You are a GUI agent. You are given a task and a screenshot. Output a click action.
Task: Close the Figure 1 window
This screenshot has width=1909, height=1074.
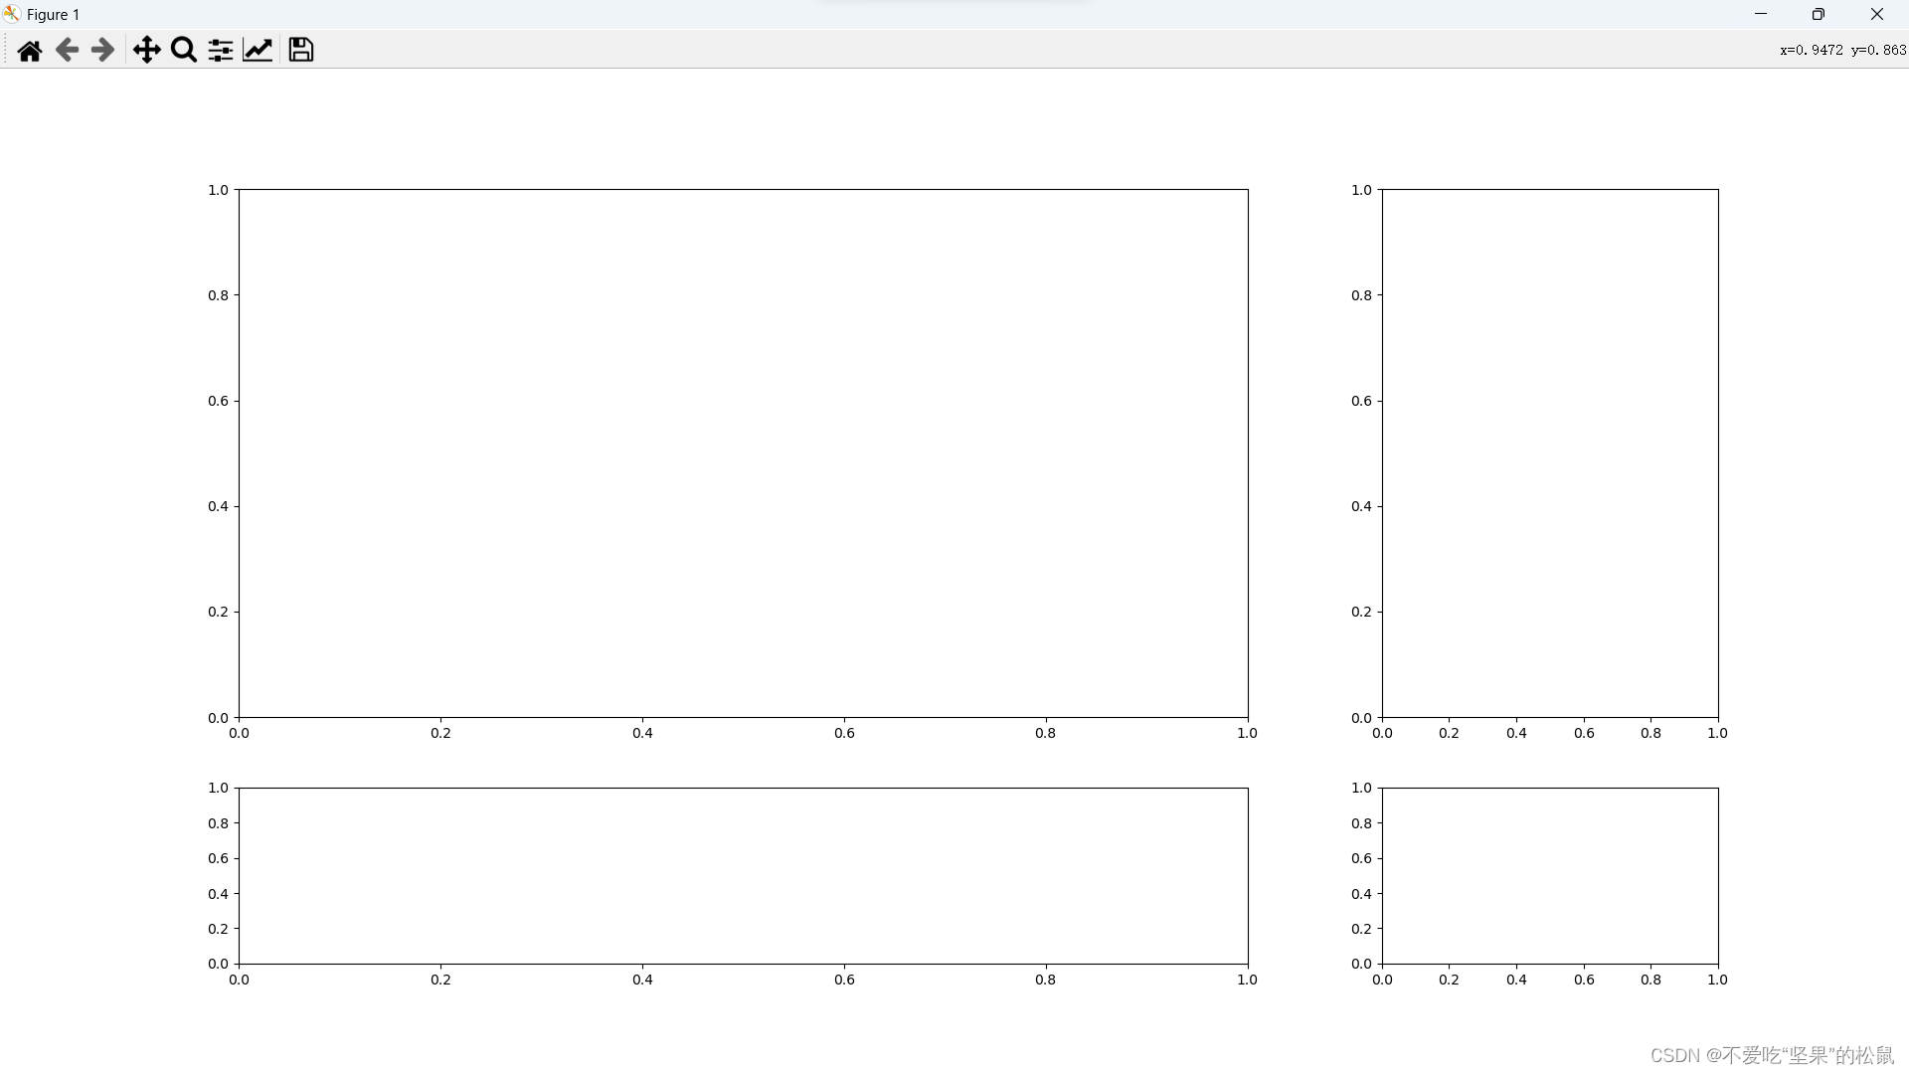(1876, 14)
